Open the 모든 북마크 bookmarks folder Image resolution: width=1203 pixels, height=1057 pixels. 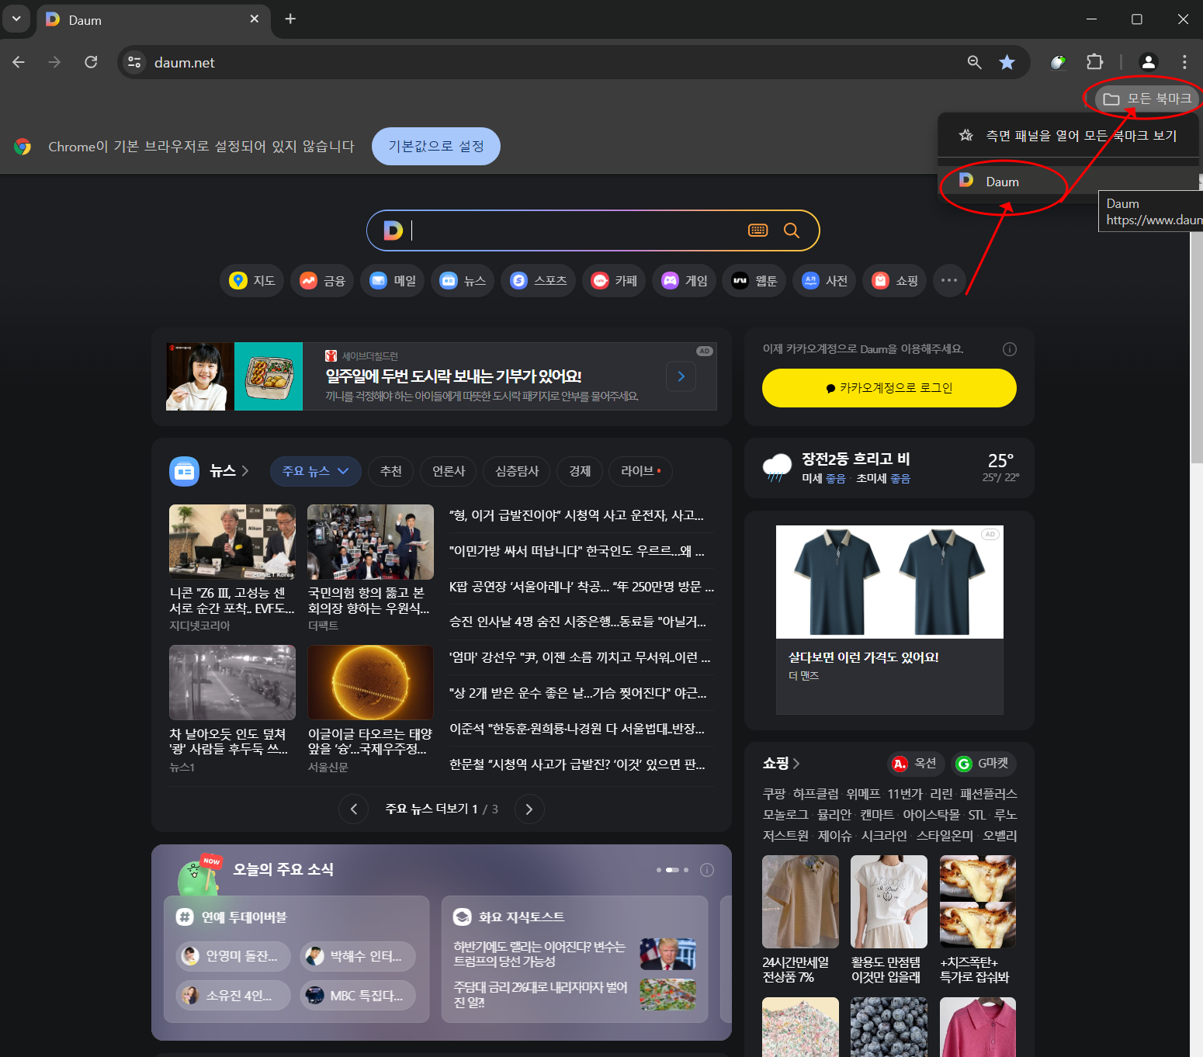click(1147, 99)
